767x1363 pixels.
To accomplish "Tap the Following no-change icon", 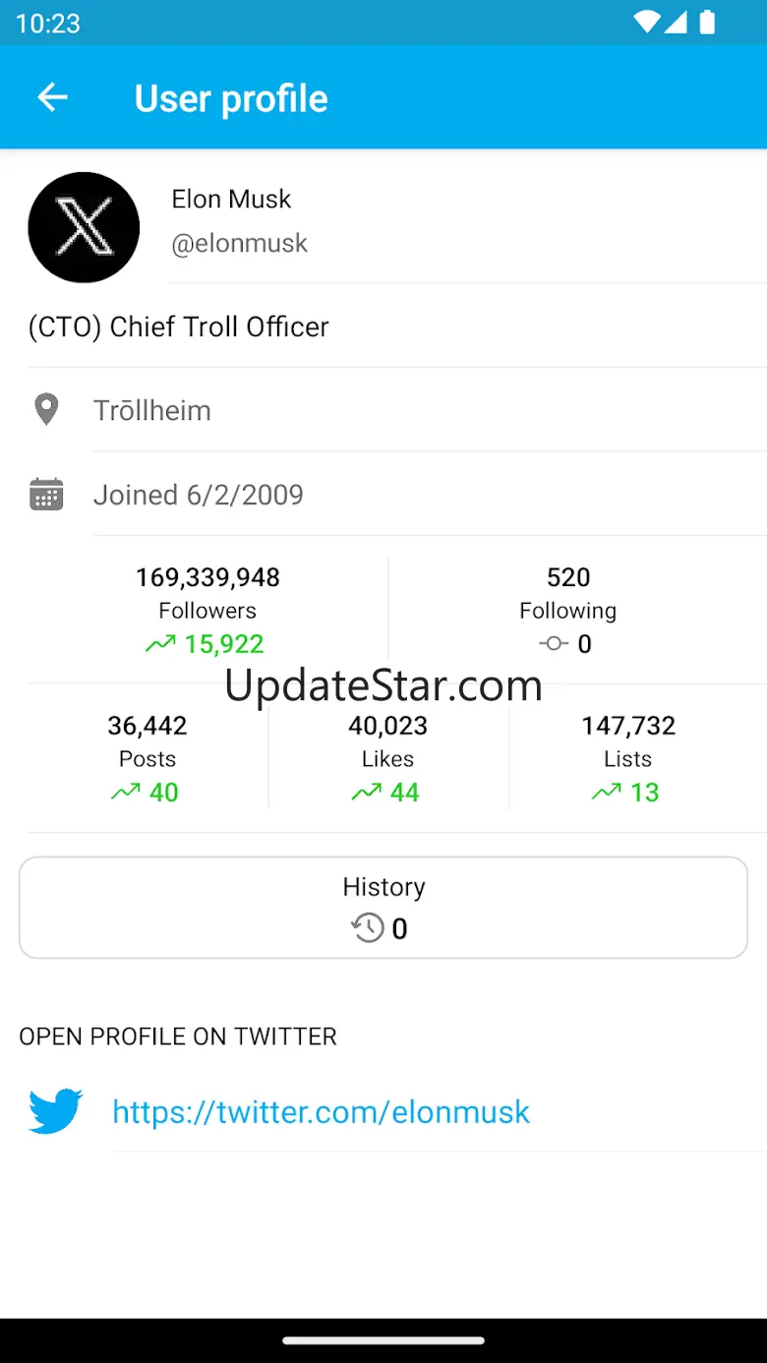I will pyautogui.click(x=554, y=644).
